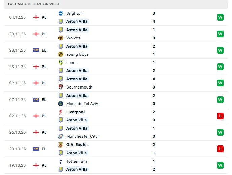Screen dimensions: 232x175
Task: Click the Bournemouth club crest icon
Action: [61, 87]
